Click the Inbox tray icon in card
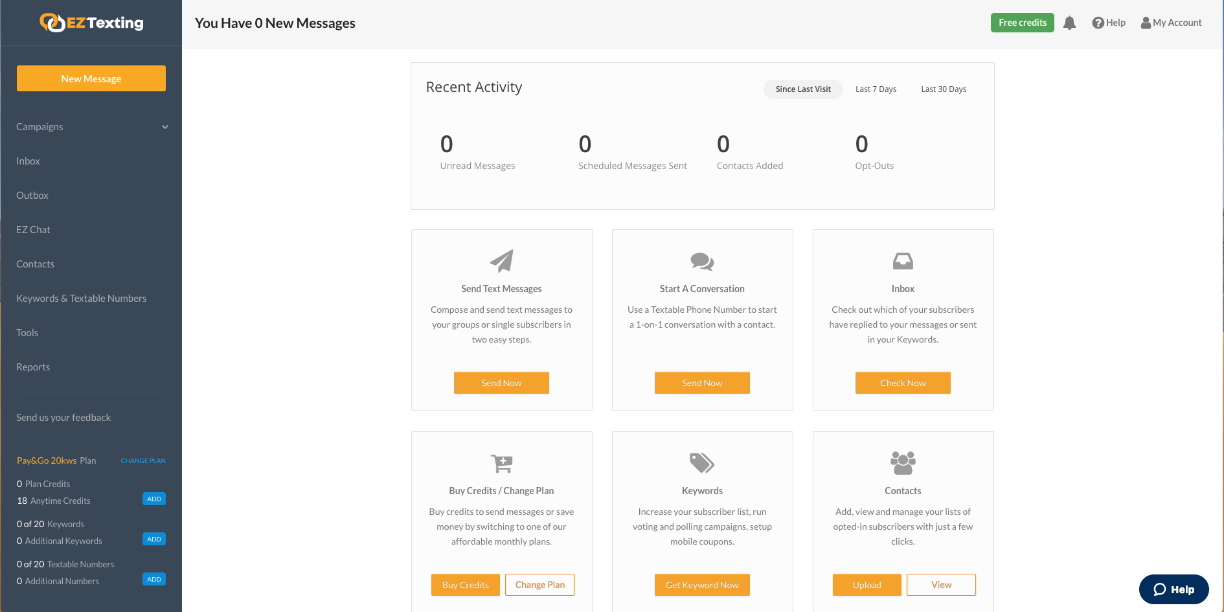1224x612 pixels. point(903,261)
